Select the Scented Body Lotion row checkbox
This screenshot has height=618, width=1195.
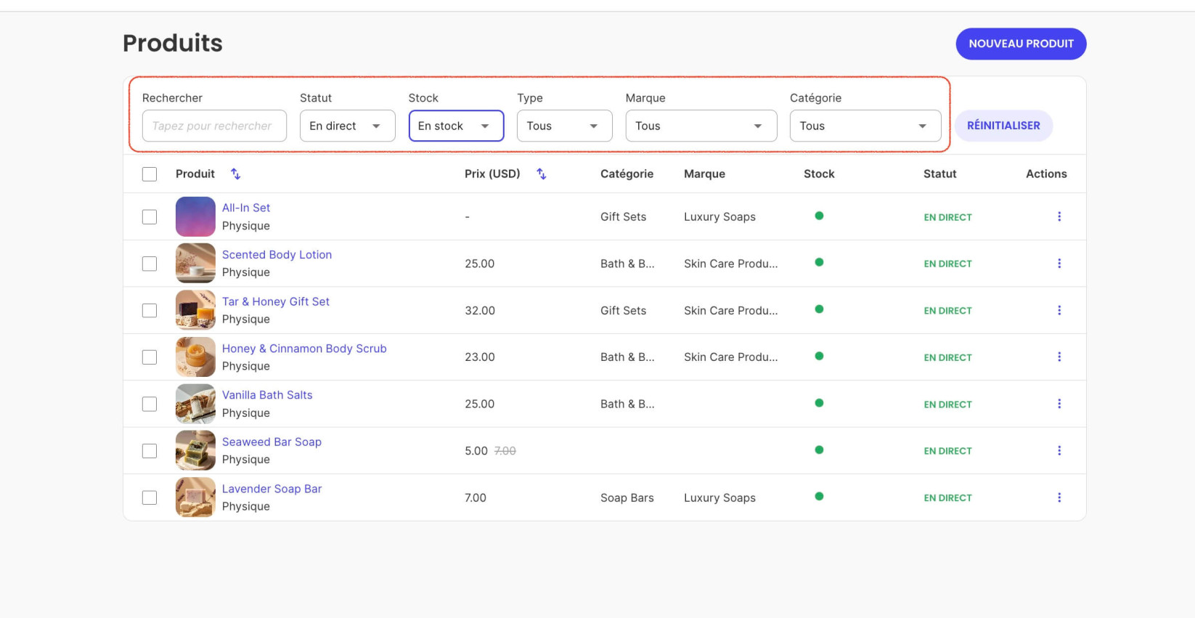click(150, 264)
